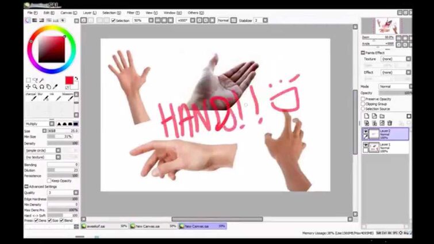
Task: Create a new normal layer
Action: coord(367,116)
